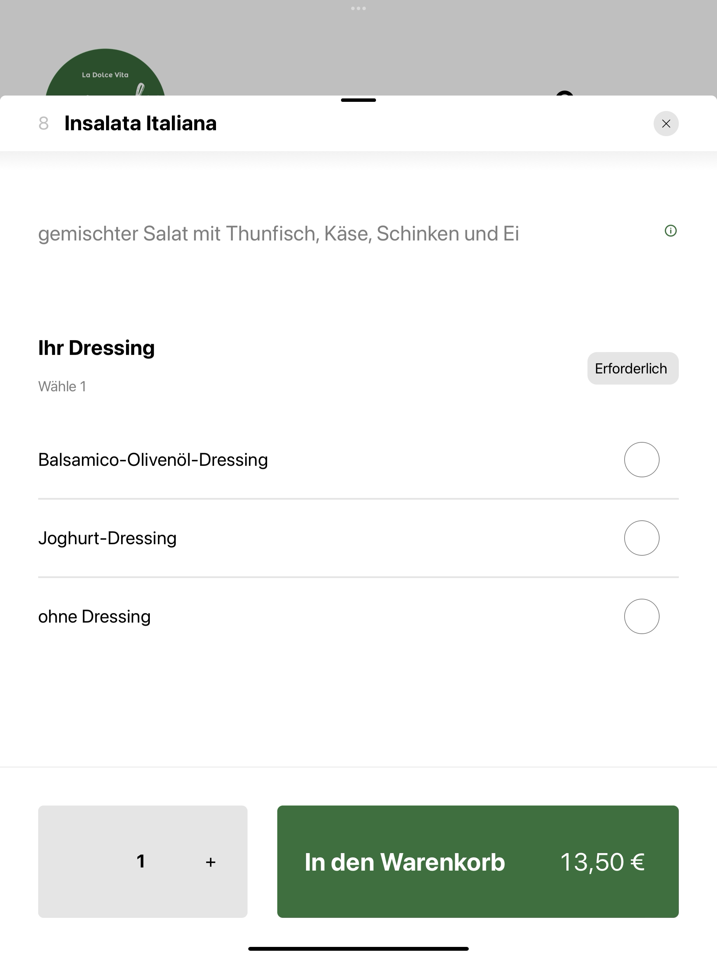Tap the home indicator bar
717x956 pixels.
358,949
